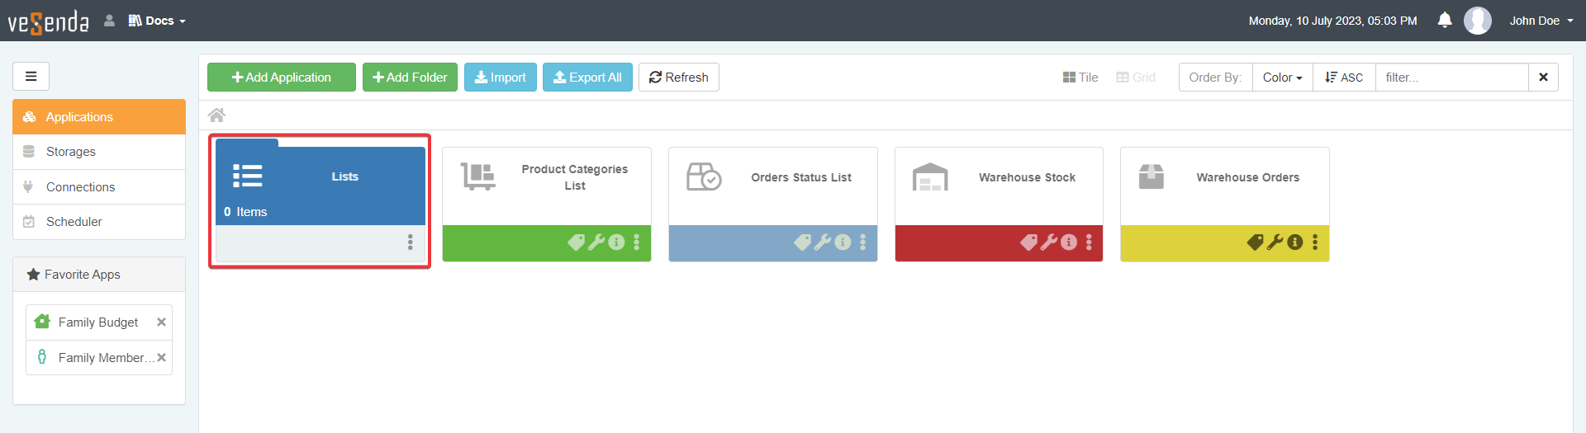Click the filter text input field

[1451, 78]
